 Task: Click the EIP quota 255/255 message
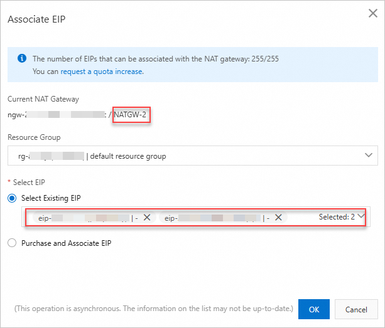[156, 58]
